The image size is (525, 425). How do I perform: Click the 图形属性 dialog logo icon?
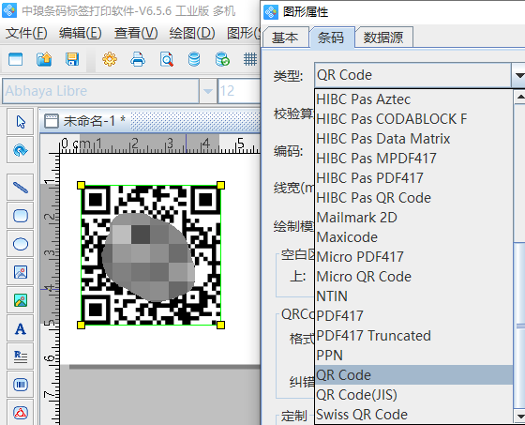(271, 12)
